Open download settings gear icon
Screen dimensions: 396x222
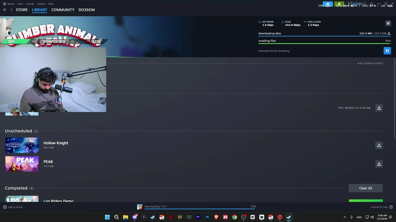click(x=388, y=23)
